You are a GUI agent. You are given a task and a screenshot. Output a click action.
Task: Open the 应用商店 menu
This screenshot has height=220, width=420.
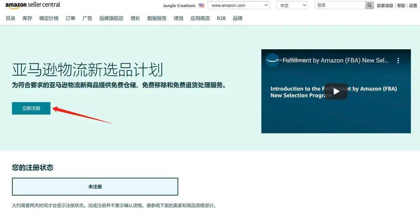[x=200, y=18]
